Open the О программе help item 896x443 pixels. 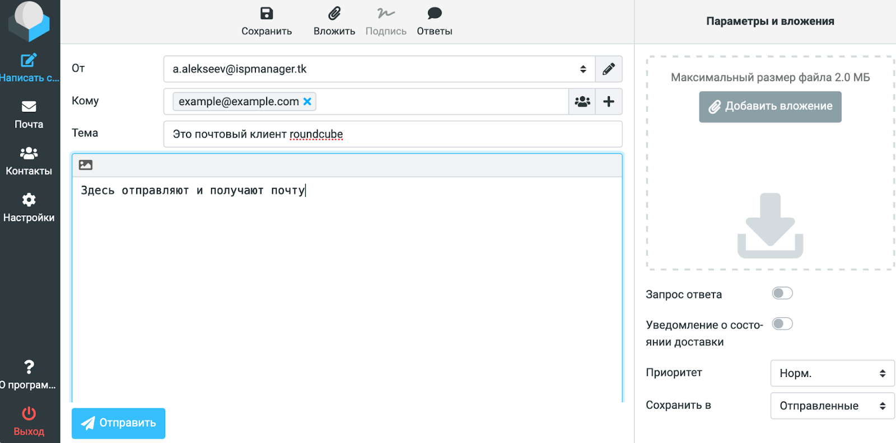coord(29,375)
